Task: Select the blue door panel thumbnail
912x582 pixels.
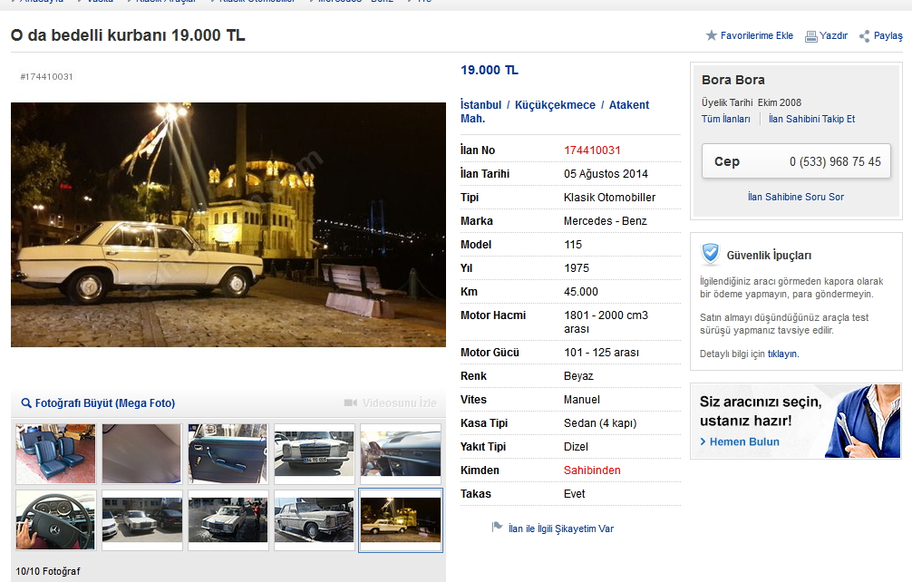Action: 228,453
